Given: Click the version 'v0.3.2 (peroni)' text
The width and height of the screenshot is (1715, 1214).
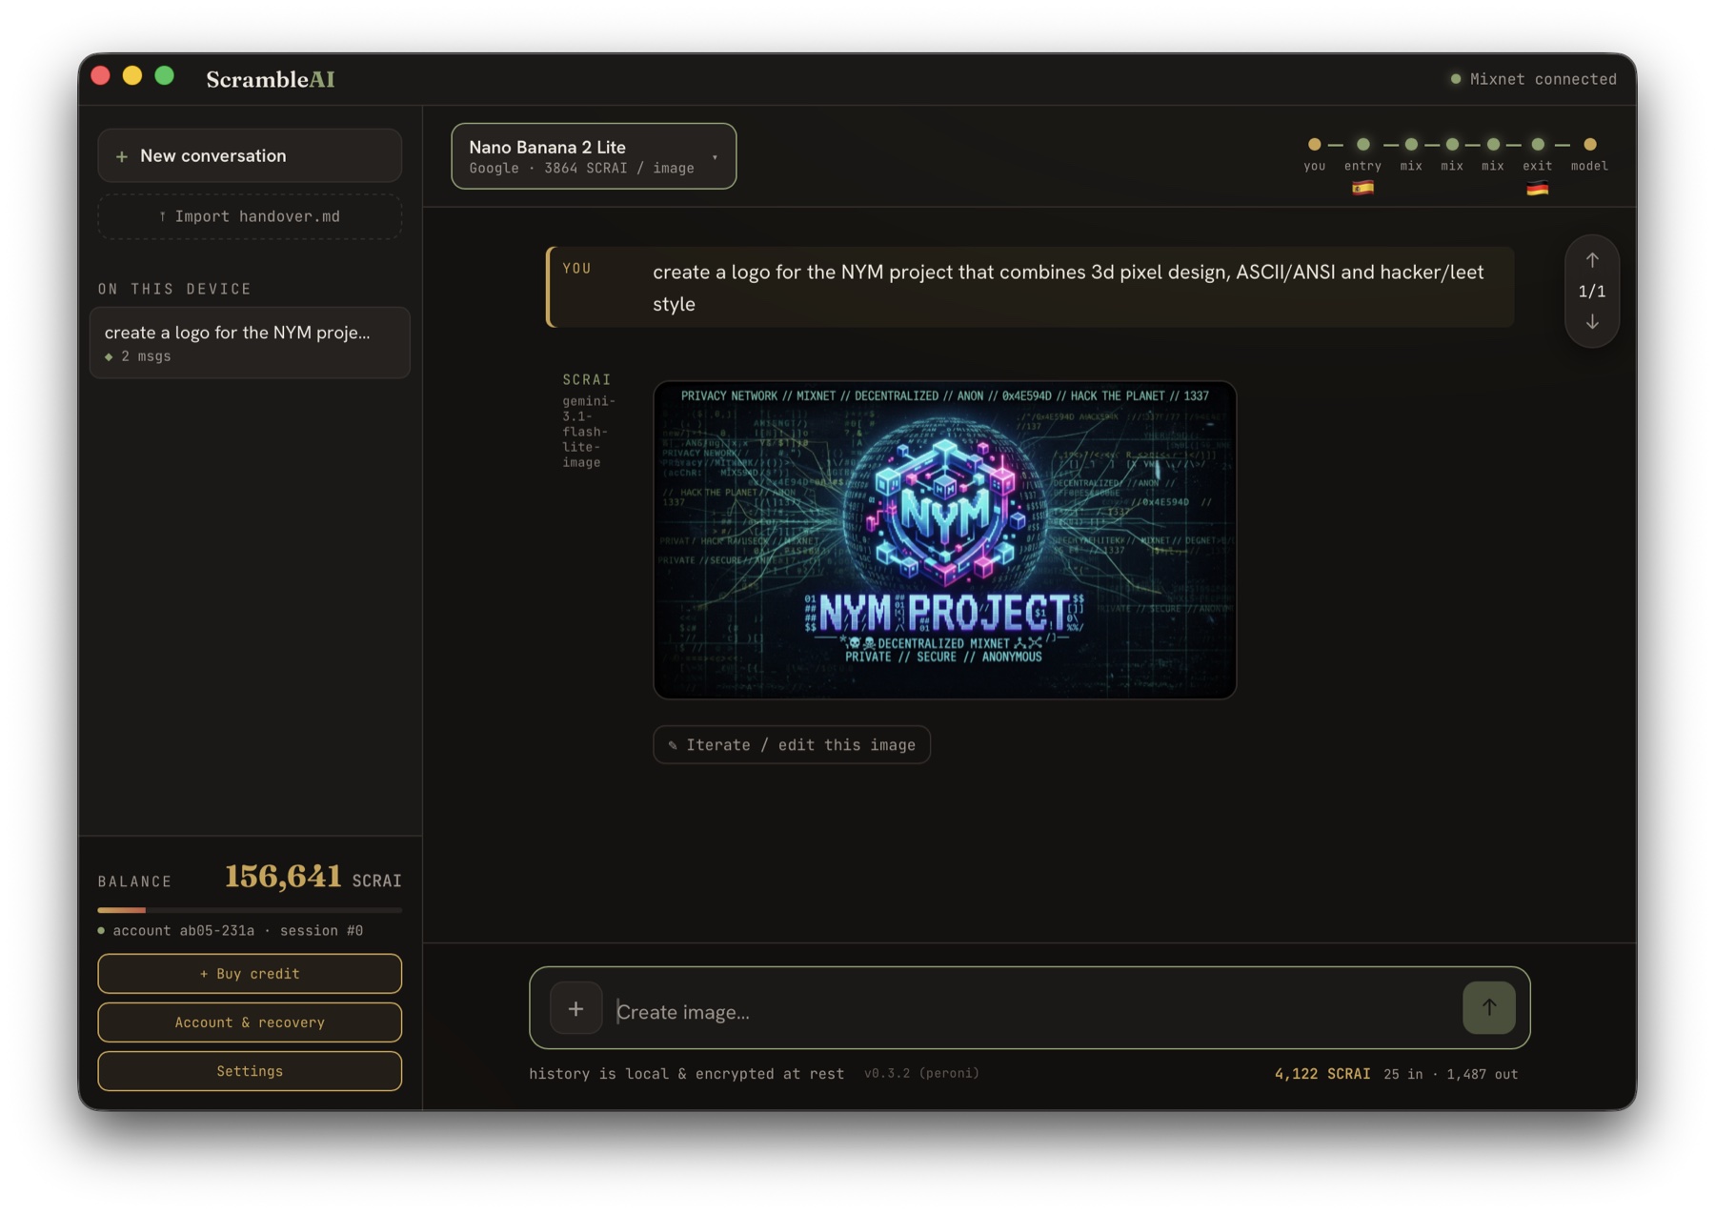Looking at the screenshot, I should coord(921,1074).
